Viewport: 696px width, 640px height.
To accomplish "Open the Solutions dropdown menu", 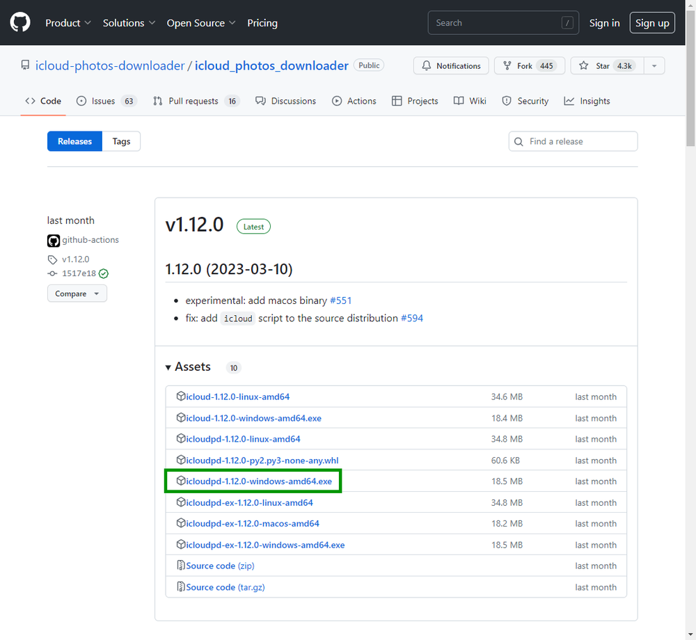I will (x=129, y=23).
